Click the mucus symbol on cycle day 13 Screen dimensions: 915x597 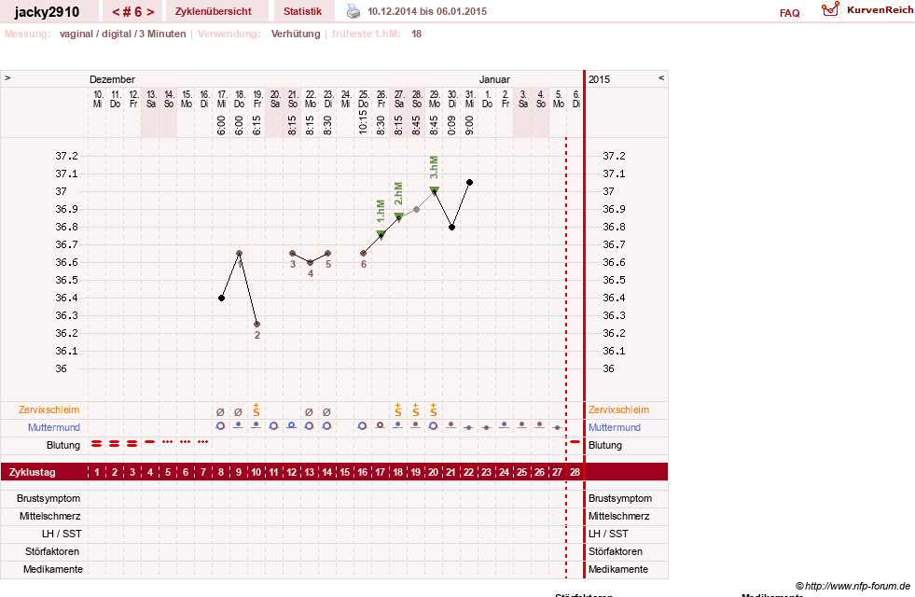pyautogui.click(x=310, y=412)
